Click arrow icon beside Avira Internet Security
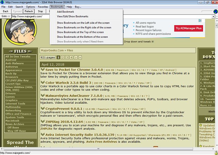 pyautogui.click(x=43, y=135)
